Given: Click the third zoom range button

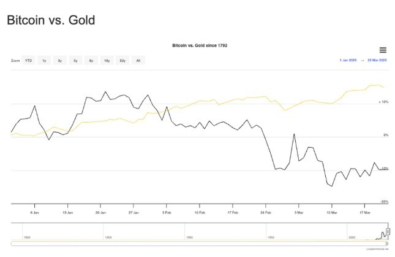Looking at the screenshot, I should tap(59, 61).
